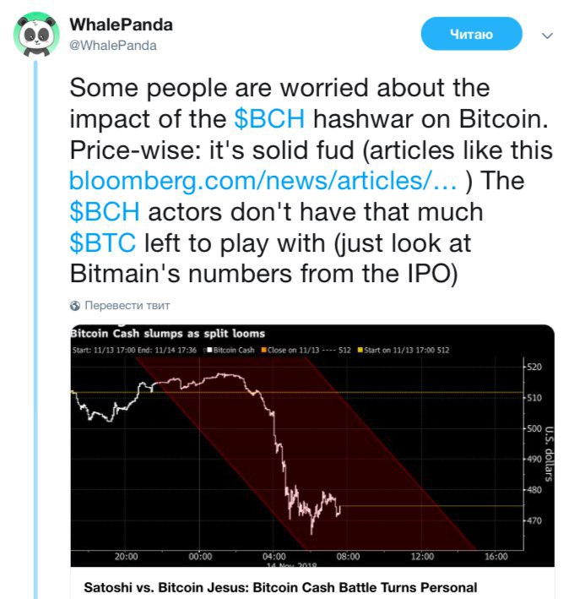Click the chart's Start/End date range text

click(137, 348)
